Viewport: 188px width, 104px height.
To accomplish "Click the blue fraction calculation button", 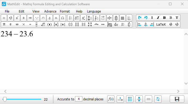I will (139, 99).
